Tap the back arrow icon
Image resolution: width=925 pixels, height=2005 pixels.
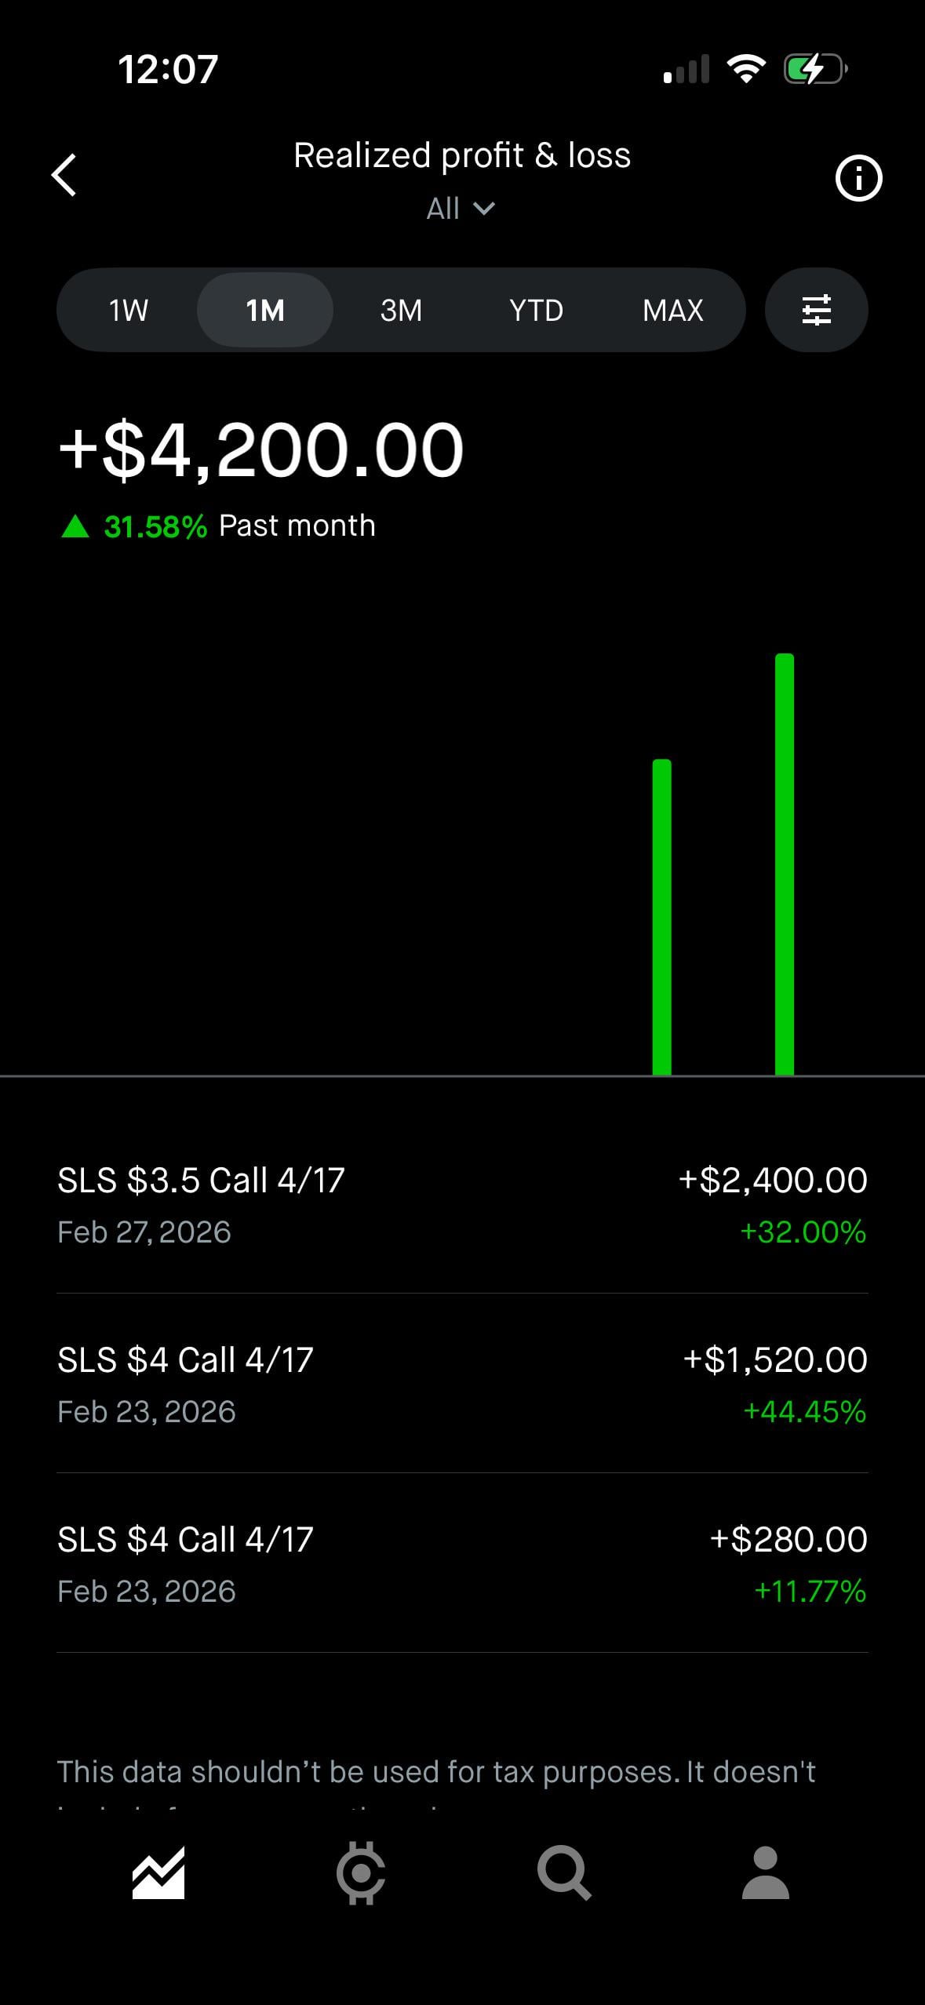(x=64, y=175)
